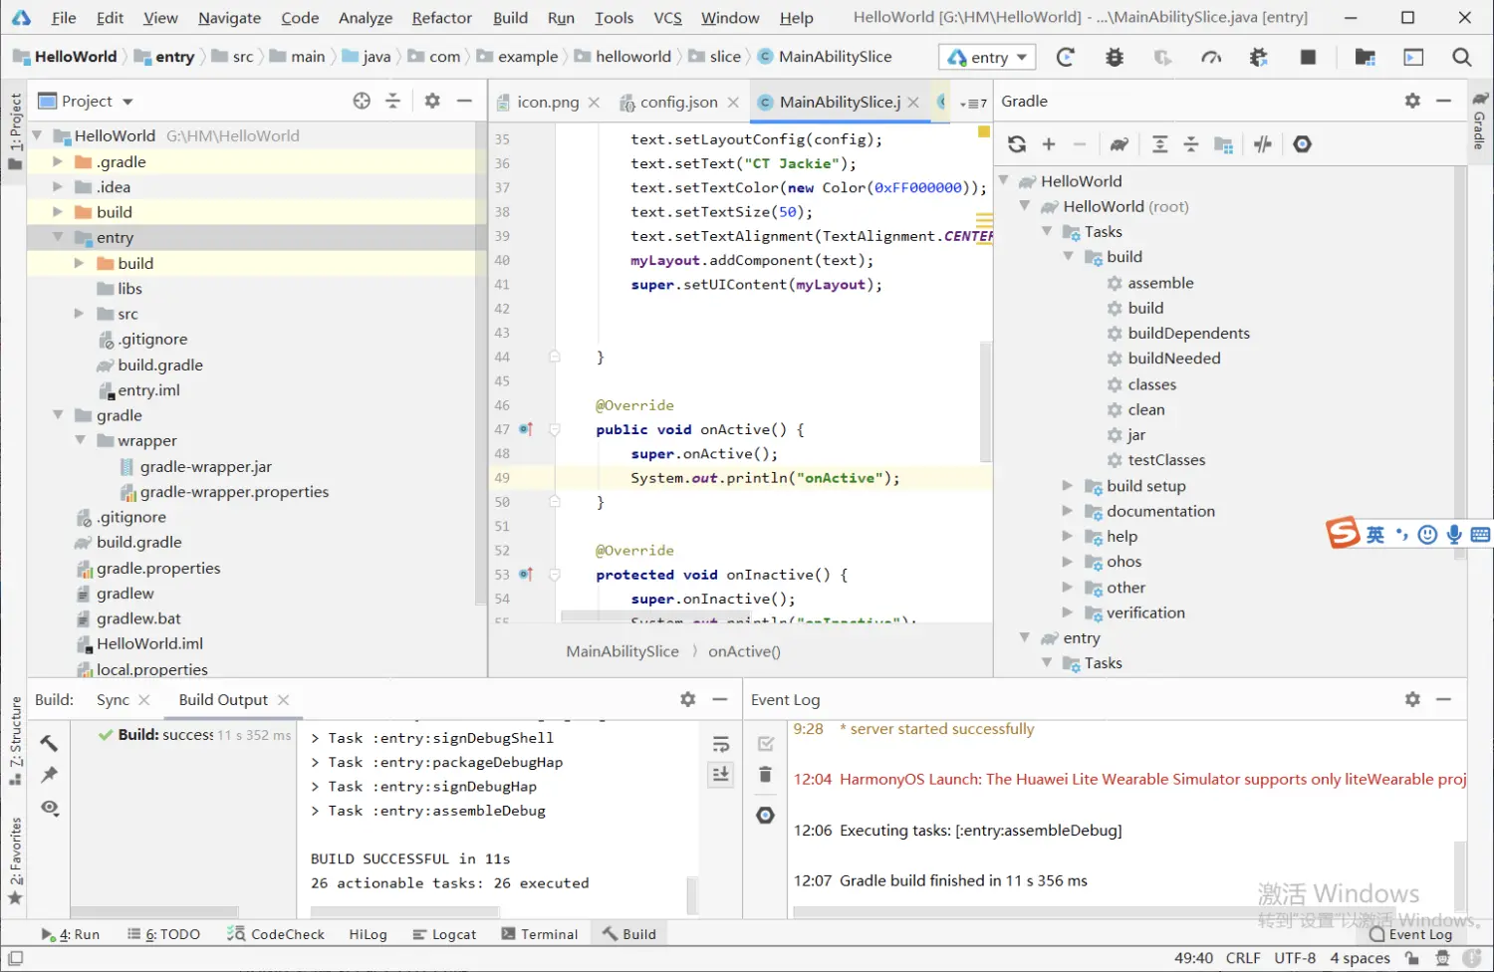The height and width of the screenshot is (972, 1494).
Task: Open the Terminal tool window button
Action: (x=540, y=934)
